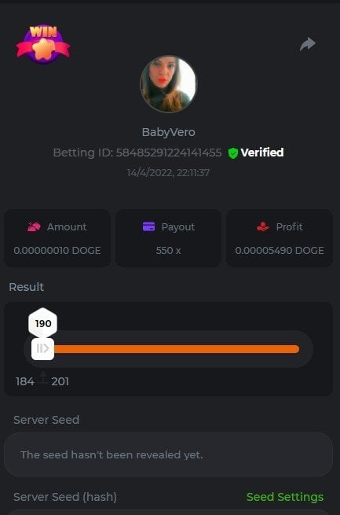Click the Profit 0.00005490 DOGE card
This screenshot has height=515, width=340.
[280, 238]
